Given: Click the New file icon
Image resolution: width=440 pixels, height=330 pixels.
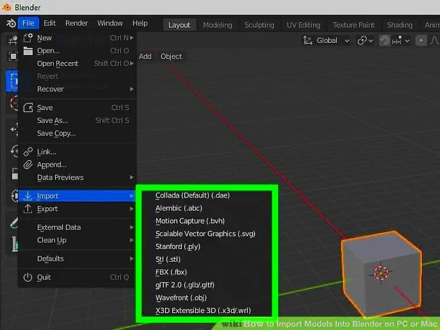Looking at the screenshot, I should (x=28, y=37).
